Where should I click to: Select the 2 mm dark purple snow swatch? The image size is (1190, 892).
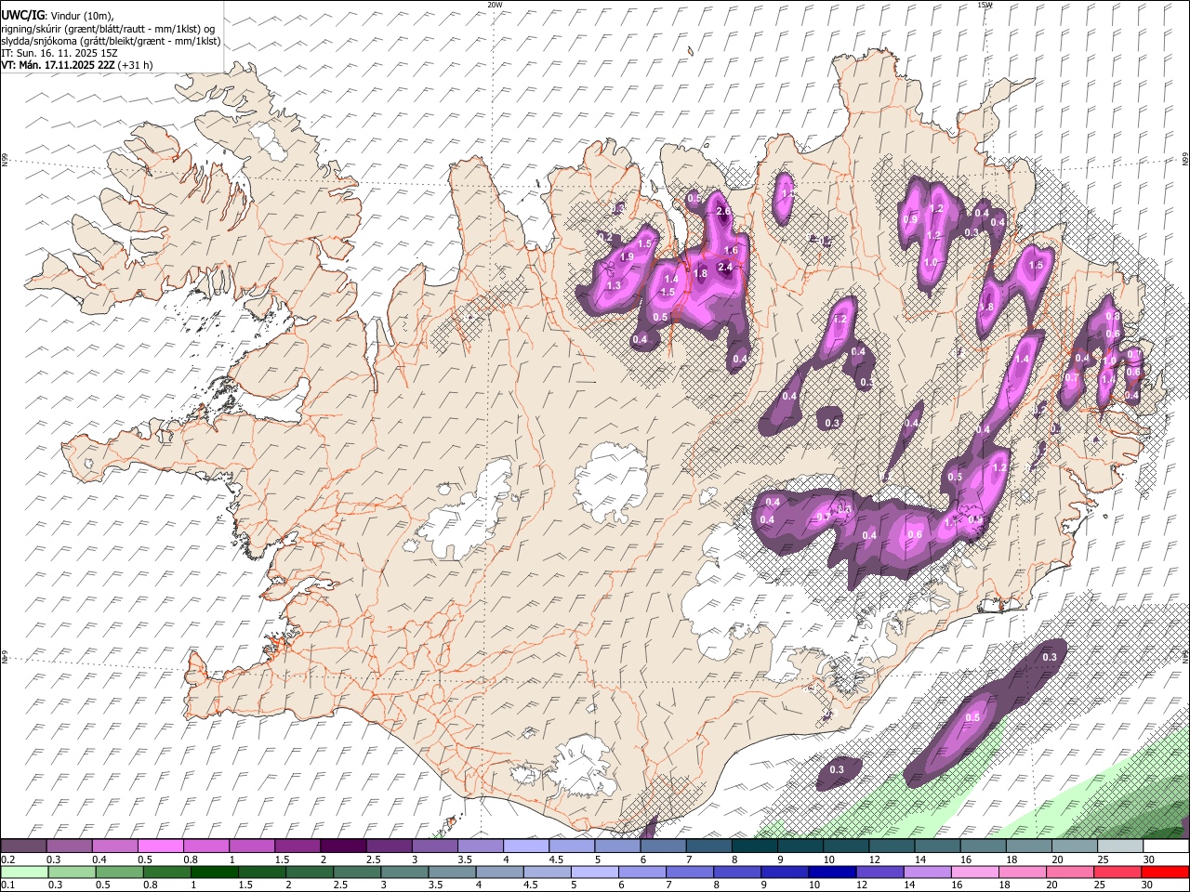point(342,846)
